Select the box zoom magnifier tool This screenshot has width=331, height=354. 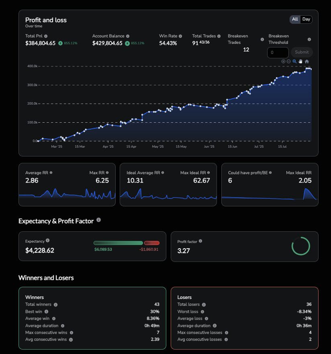294,61
